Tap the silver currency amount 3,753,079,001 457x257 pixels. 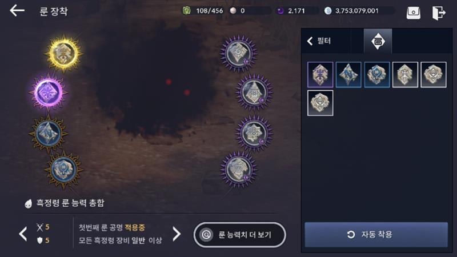click(x=356, y=11)
